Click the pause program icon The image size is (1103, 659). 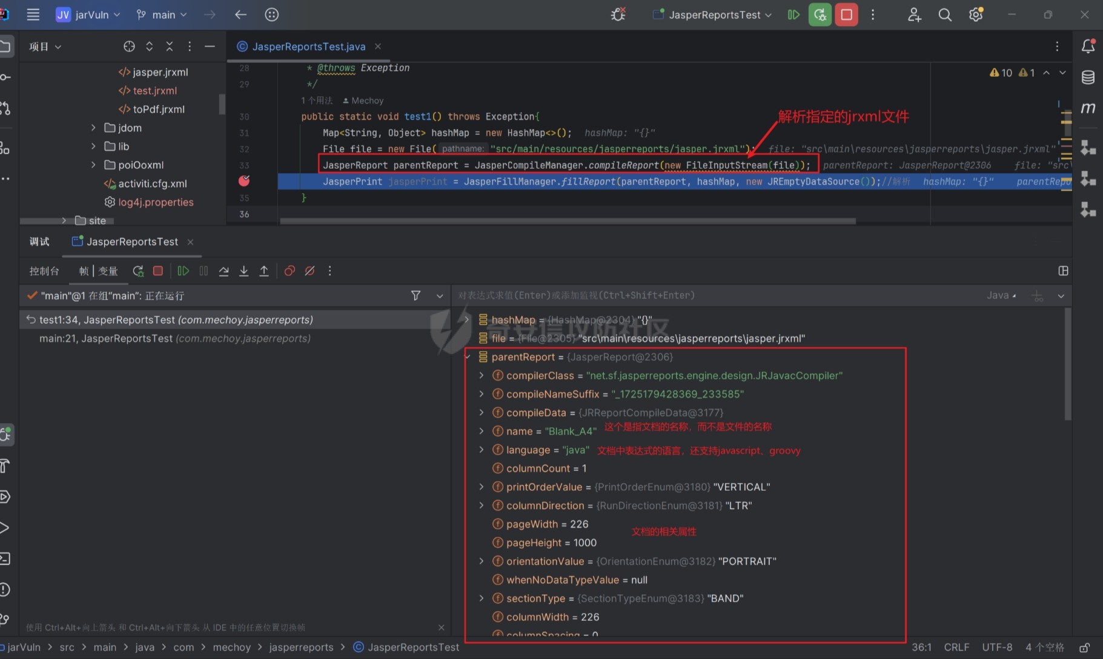204,271
